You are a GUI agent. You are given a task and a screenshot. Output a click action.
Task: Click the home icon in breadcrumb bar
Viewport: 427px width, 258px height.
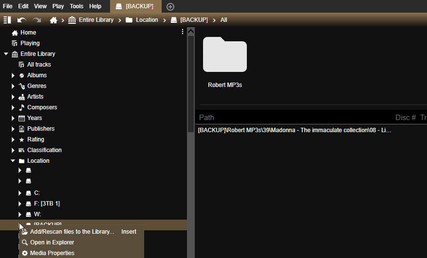tap(54, 20)
